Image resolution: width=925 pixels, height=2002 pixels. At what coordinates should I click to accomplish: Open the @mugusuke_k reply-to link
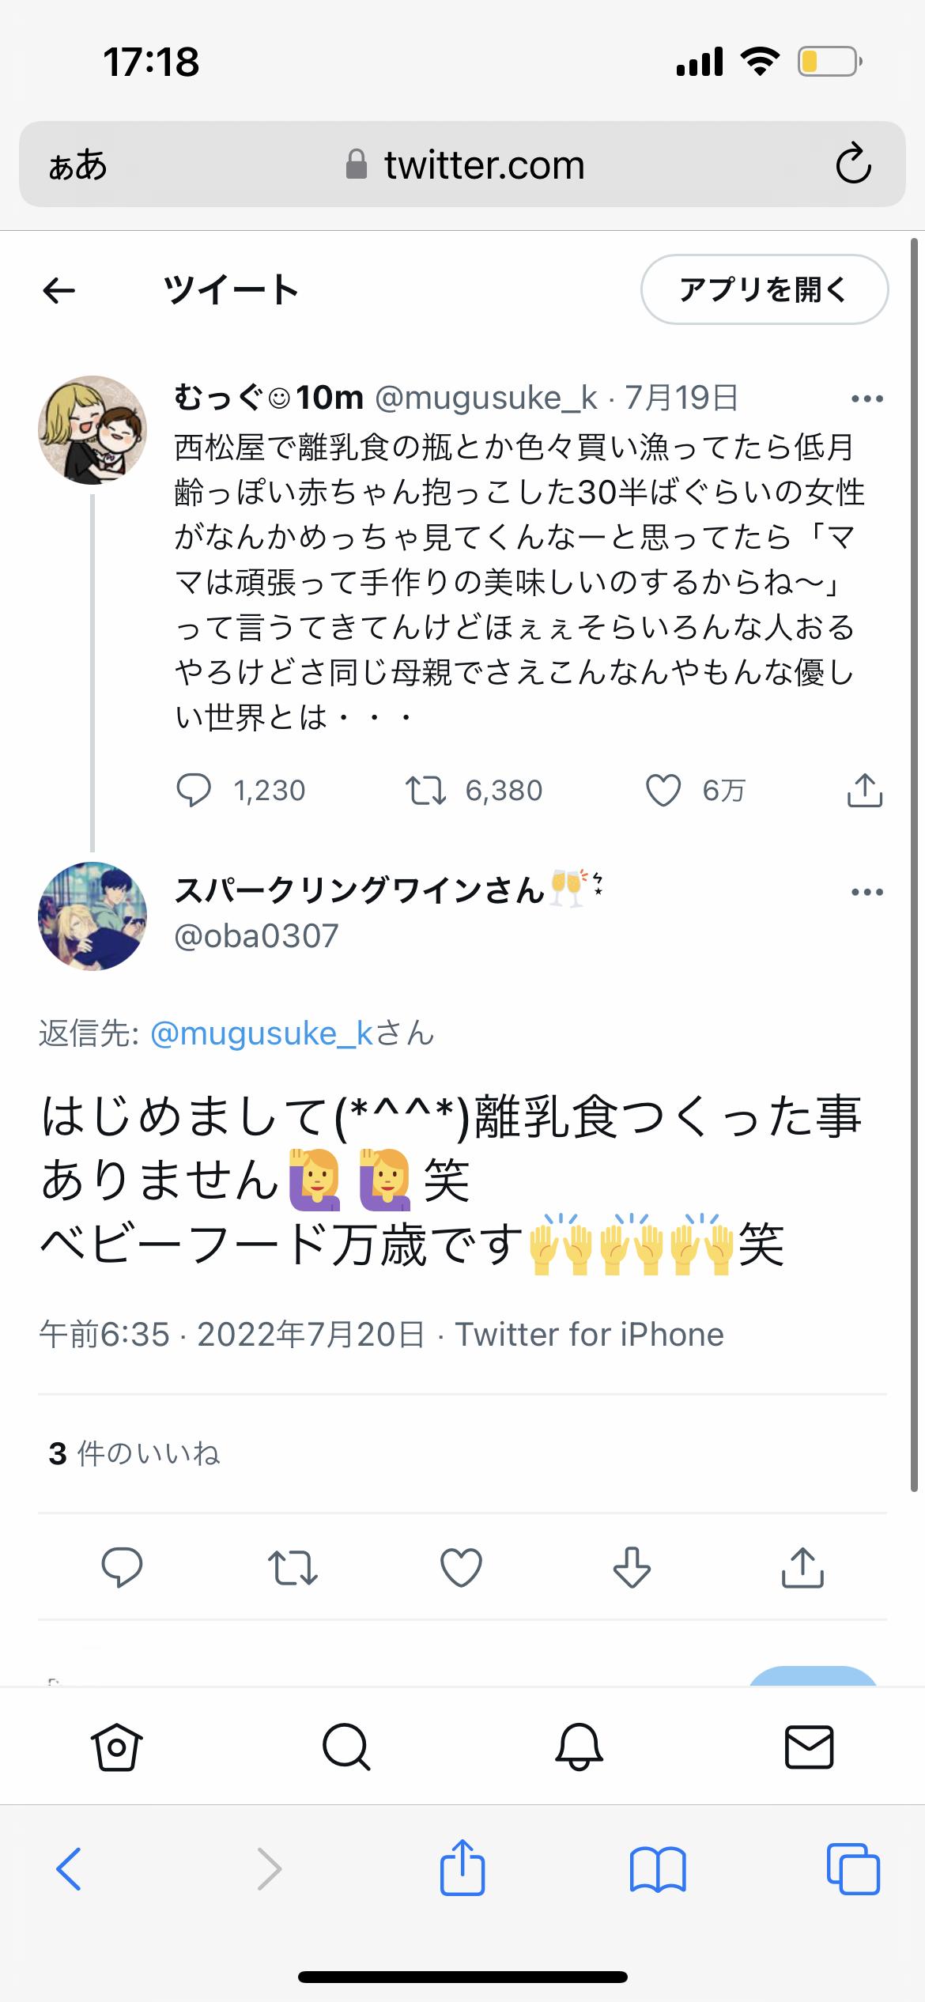[x=261, y=1033]
